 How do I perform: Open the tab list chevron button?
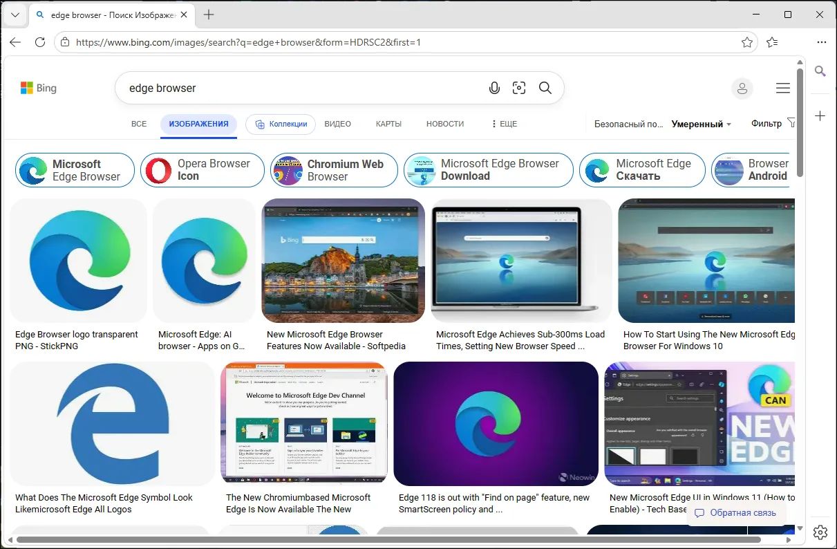point(15,15)
